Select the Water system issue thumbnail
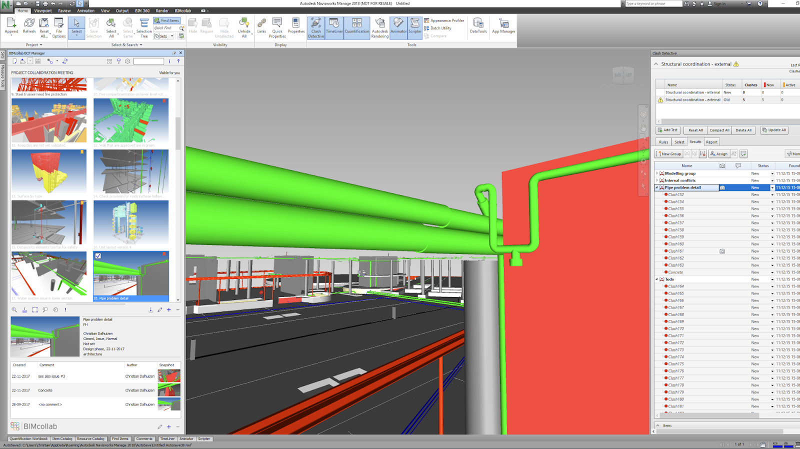 [x=49, y=273]
